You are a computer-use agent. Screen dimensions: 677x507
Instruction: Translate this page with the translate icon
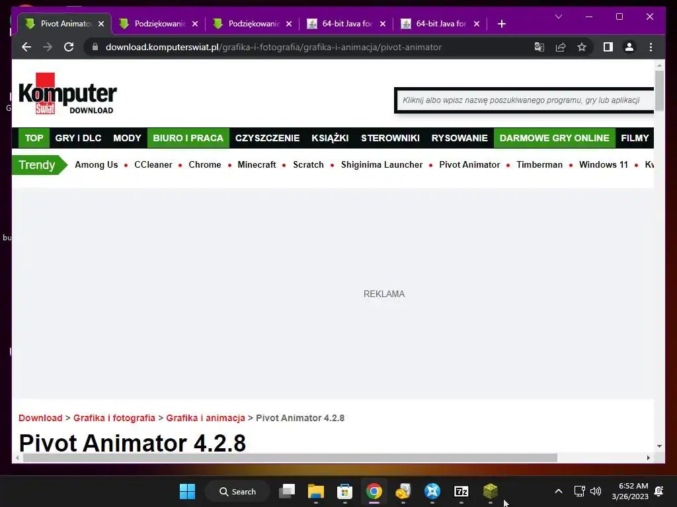pyautogui.click(x=539, y=47)
